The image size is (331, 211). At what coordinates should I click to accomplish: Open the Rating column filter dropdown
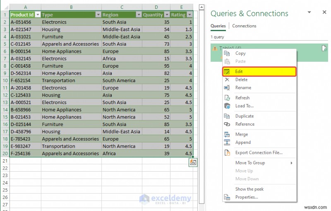click(189, 15)
